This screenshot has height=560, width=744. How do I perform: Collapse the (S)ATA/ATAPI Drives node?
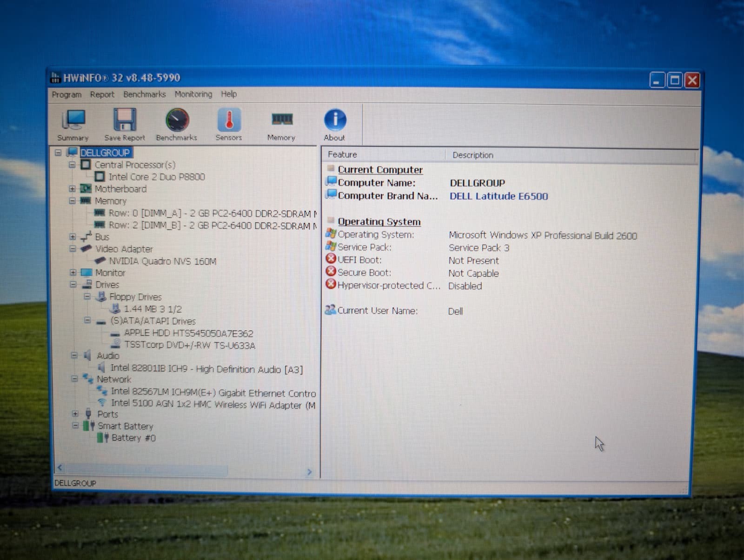[x=87, y=320]
